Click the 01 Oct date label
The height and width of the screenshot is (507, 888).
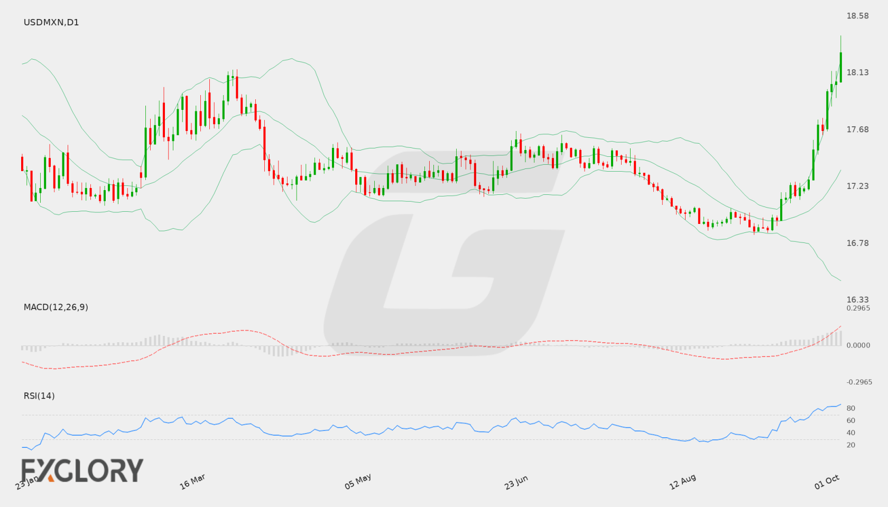point(827,482)
